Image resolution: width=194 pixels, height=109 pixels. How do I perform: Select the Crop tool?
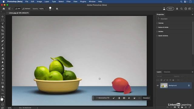tap(2, 31)
